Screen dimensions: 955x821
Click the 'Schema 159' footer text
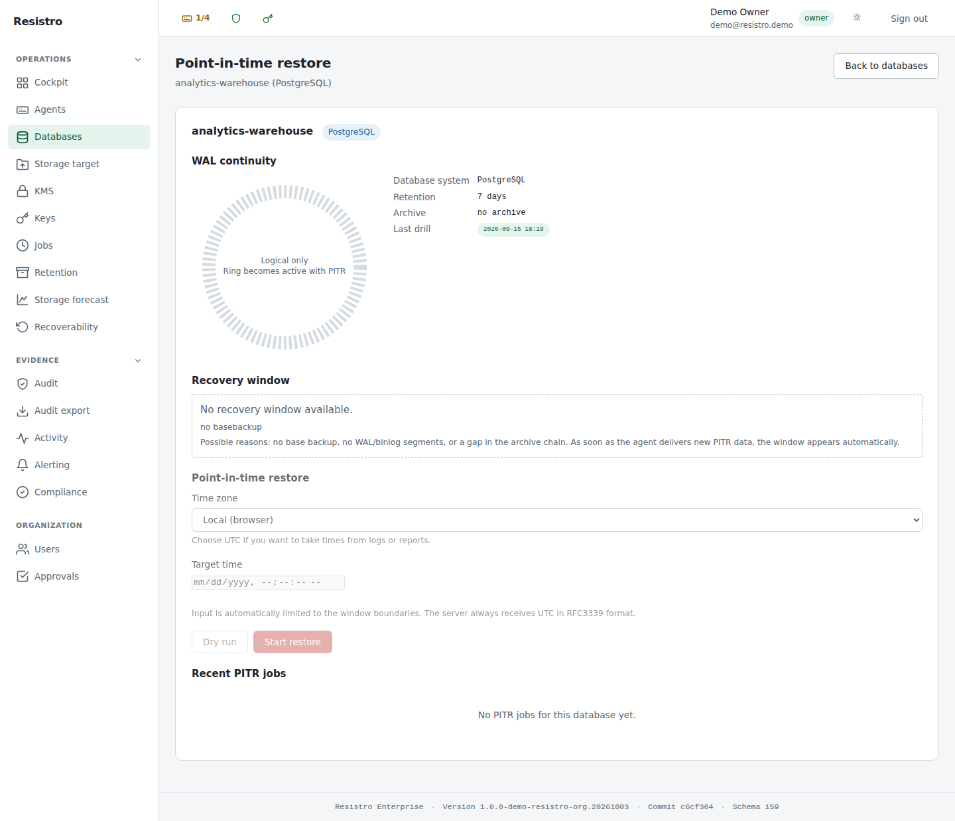click(755, 807)
